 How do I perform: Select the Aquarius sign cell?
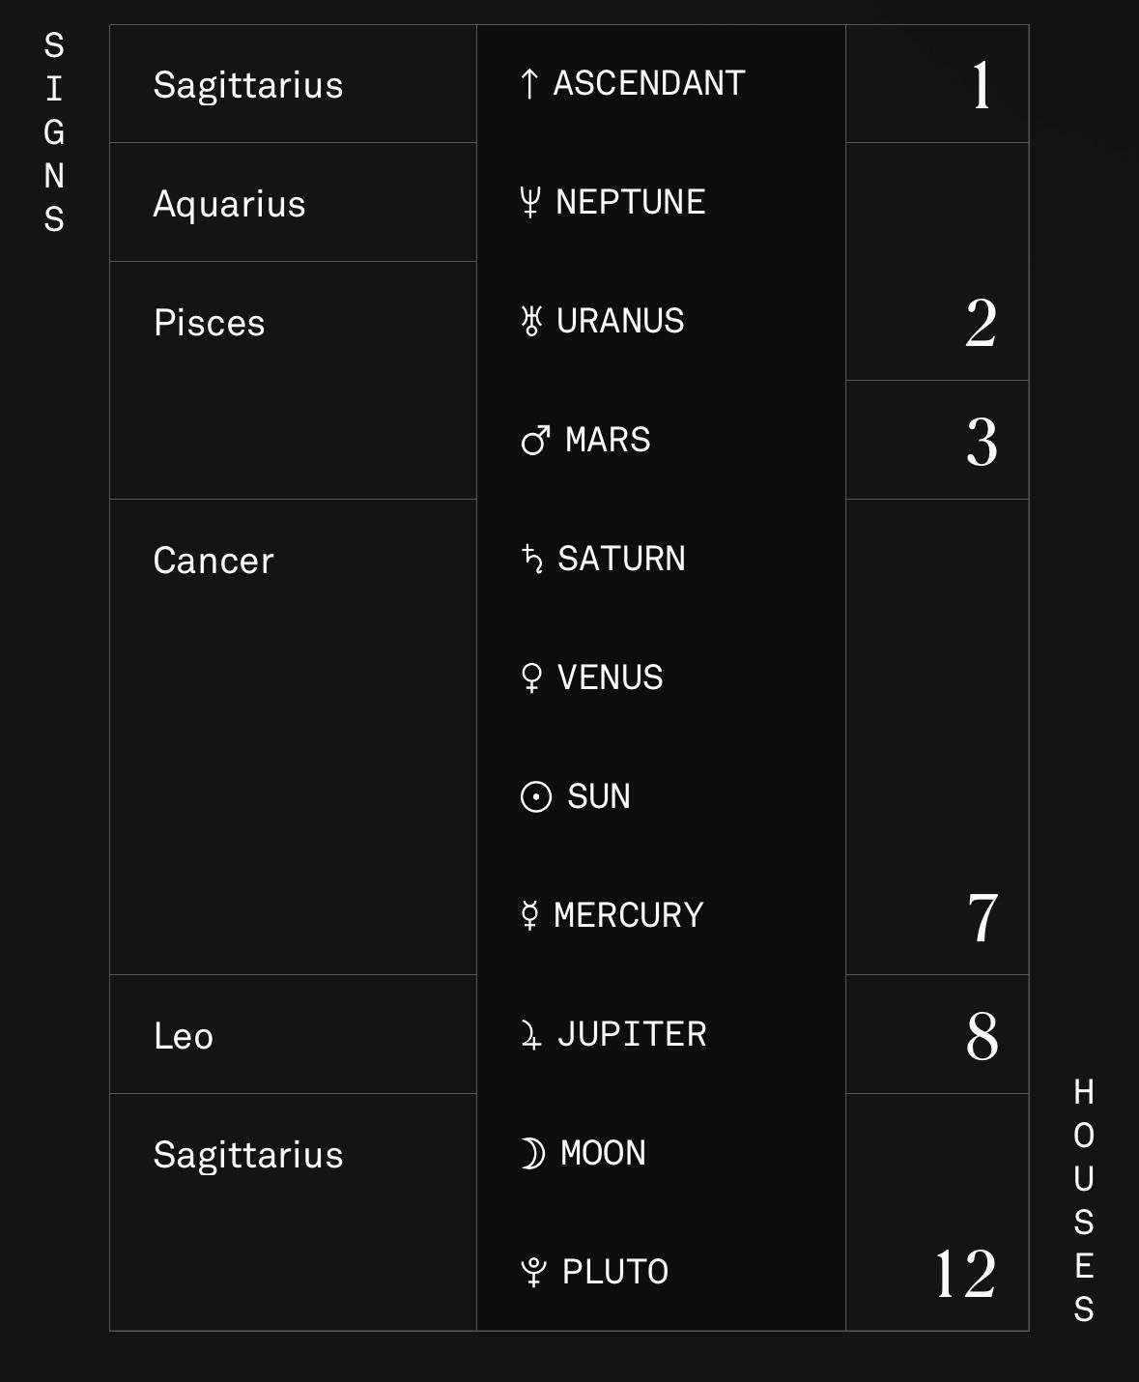(294, 202)
